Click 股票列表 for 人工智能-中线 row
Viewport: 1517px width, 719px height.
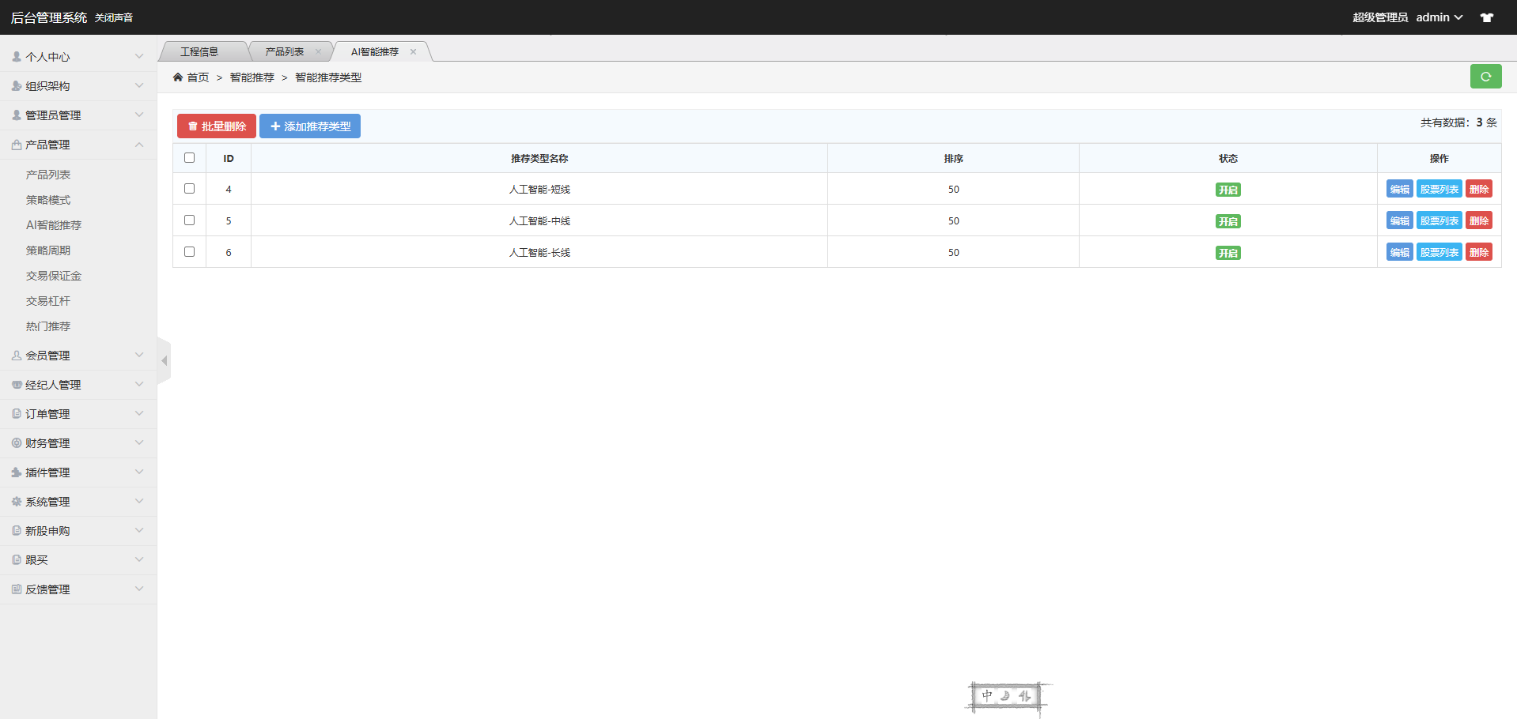tap(1439, 221)
